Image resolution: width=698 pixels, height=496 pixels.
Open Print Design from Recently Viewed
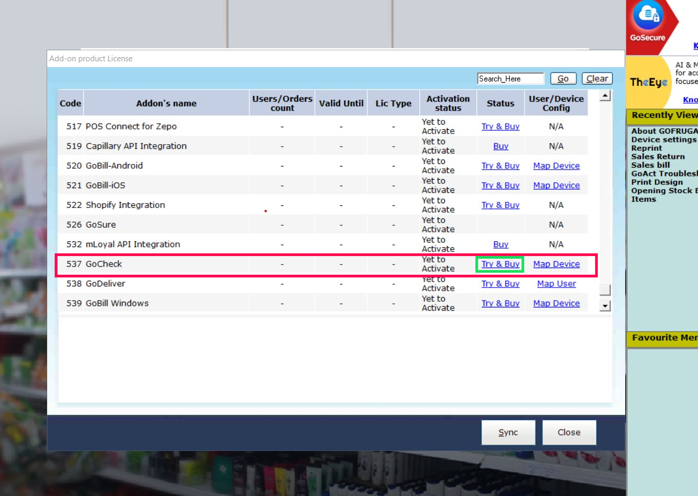pyautogui.click(x=657, y=182)
